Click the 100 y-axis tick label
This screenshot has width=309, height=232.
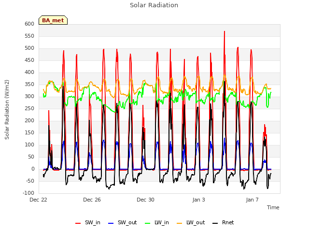click(29, 145)
